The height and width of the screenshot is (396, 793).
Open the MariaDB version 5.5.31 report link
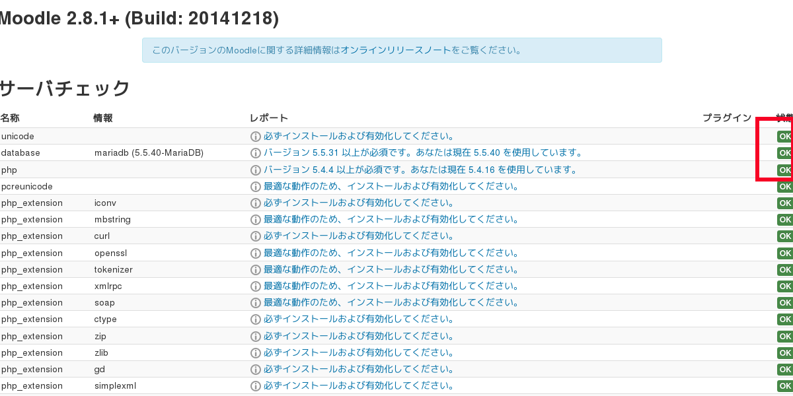click(x=423, y=152)
